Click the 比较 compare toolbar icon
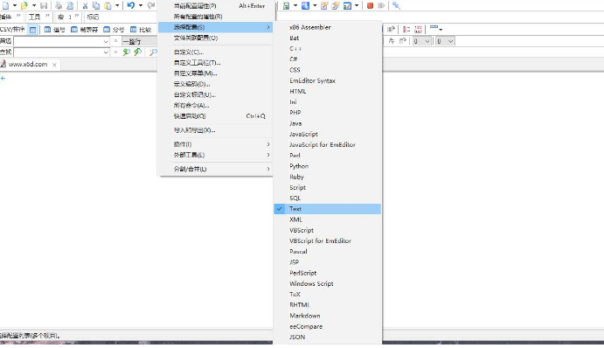Screen dimensions: 604x348 (x=141, y=30)
